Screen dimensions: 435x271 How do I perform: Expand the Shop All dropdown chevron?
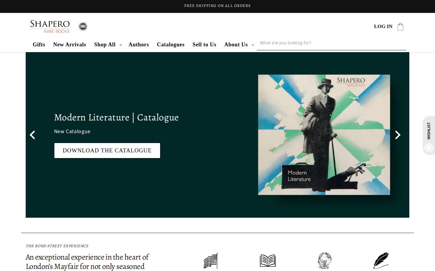[121, 45]
